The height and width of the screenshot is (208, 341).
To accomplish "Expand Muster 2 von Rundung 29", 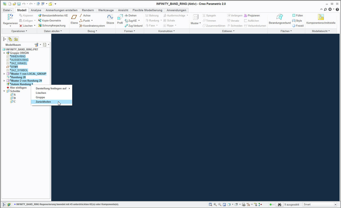I will click(x=5, y=81).
